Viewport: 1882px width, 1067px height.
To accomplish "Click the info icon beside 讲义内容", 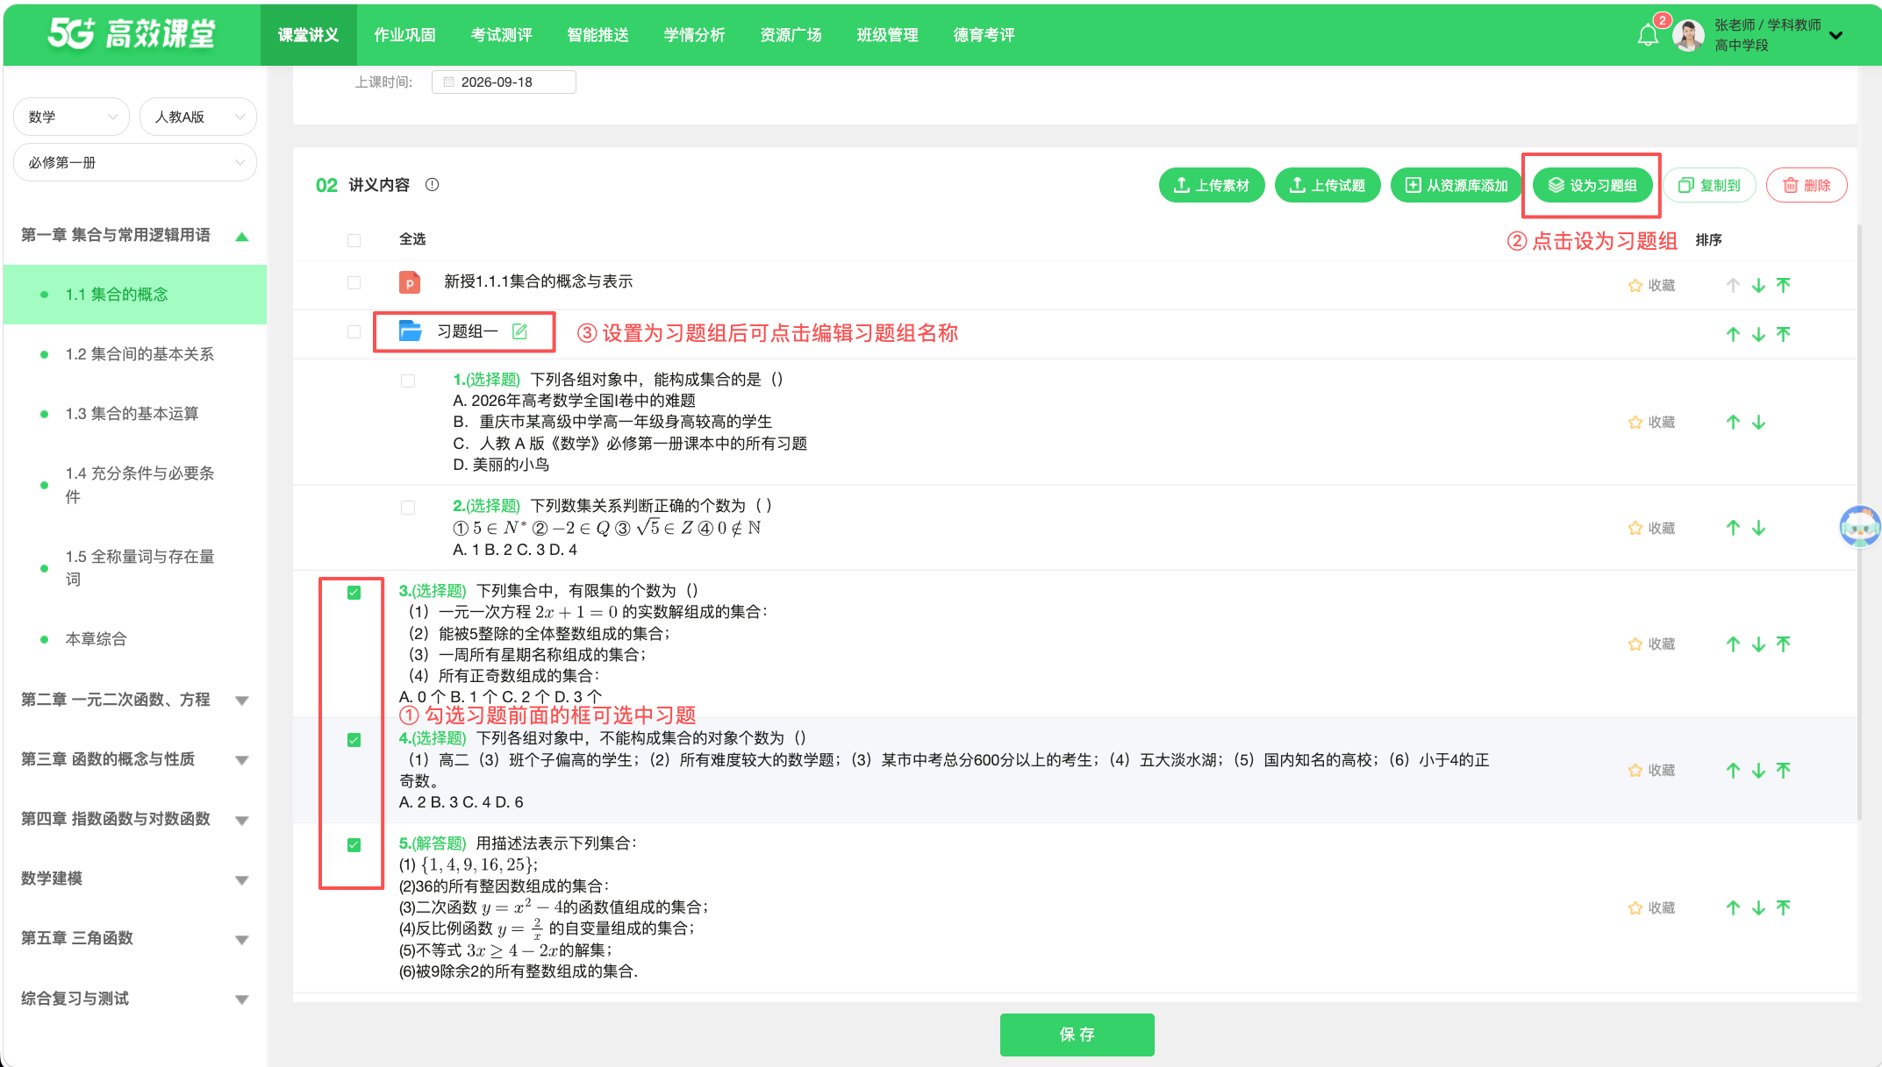I will tap(432, 185).
